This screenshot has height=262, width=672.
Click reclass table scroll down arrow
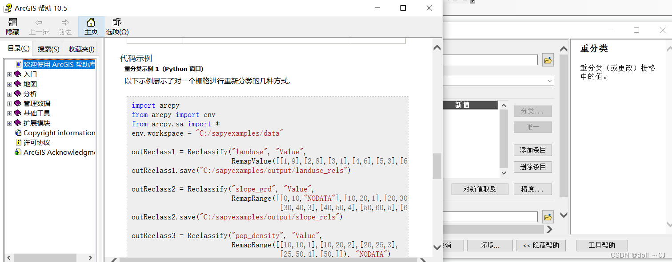coord(504,173)
